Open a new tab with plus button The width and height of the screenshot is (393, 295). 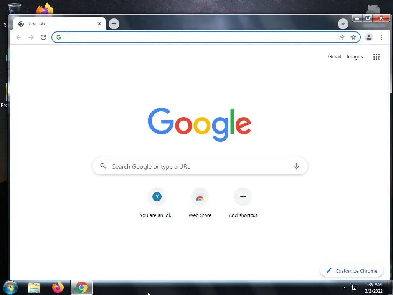(x=114, y=24)
